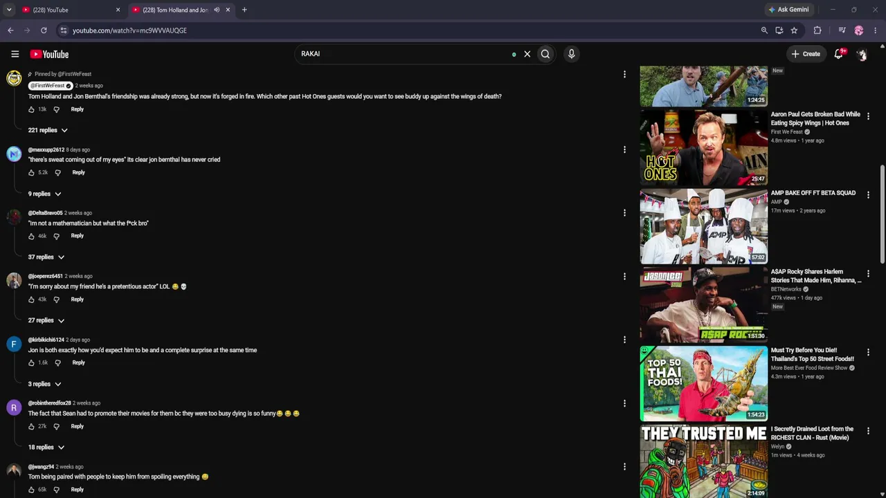886x498 pixels.
Task: Go back in browser history
Action: (x=10, y=30)
